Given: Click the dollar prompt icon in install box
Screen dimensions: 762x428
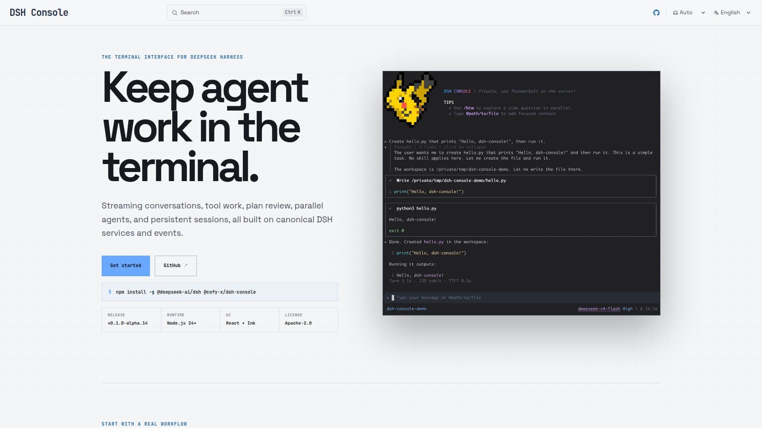Looking at the screenshot, I should pyautogui.click(x=110, y=292).
